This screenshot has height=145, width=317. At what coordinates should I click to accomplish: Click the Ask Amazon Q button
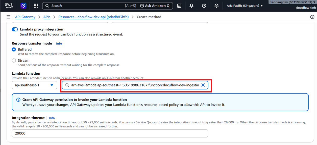click(155, 6)
